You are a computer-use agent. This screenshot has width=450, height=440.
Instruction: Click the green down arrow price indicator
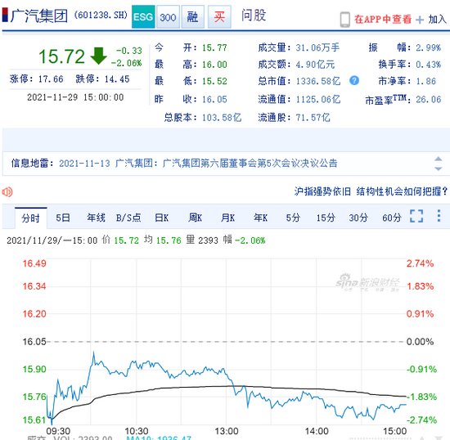click(98, 56)
